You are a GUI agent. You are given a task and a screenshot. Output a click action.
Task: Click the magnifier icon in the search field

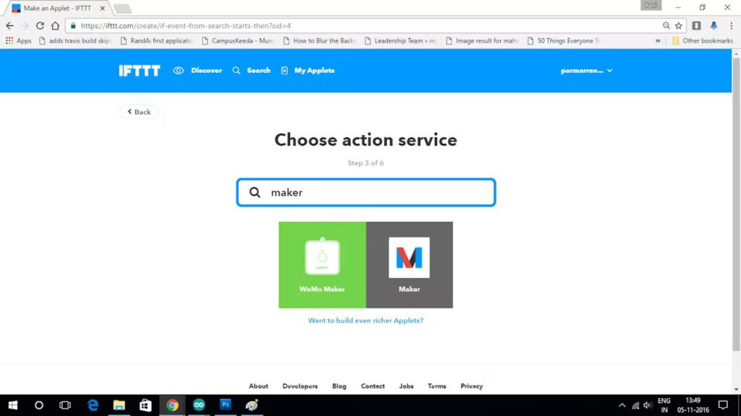coord(255,192)
